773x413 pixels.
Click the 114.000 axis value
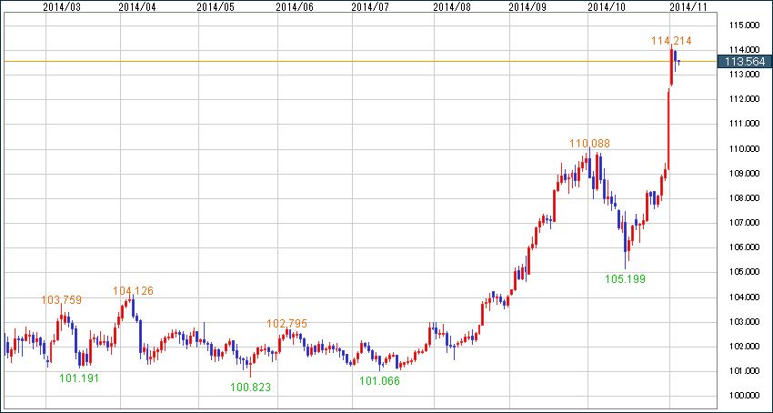click(x=745, y=50)
